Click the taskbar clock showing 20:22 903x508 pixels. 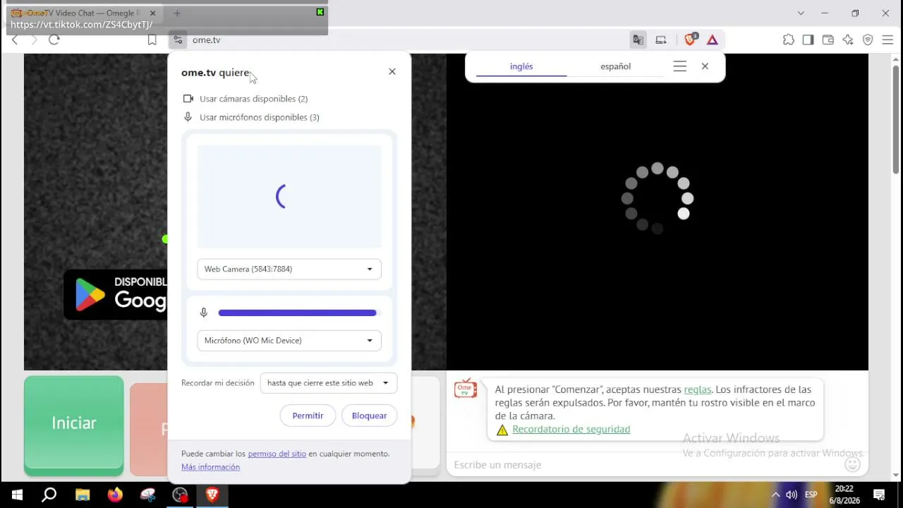[844, 495]
